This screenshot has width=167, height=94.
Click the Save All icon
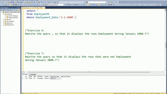(x=13, y=2)
